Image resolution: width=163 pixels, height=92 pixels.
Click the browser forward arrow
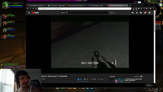click(31, 9)
